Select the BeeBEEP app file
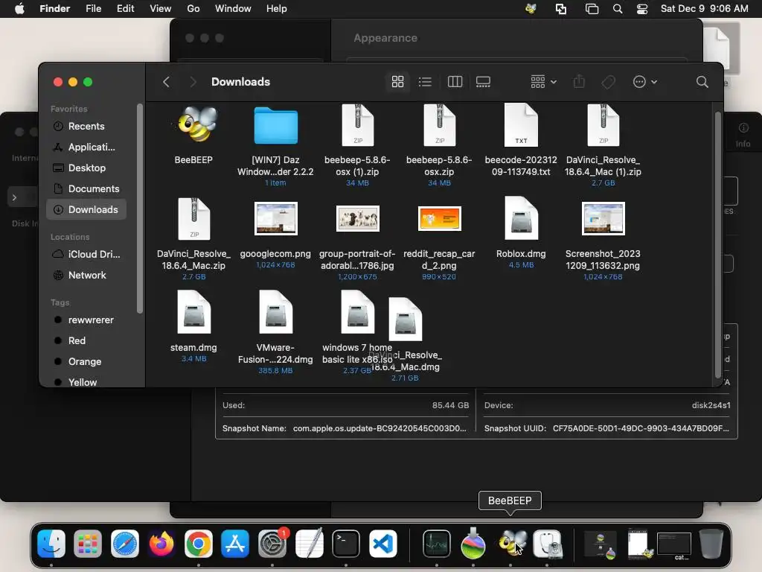Viewport: 762px width, 572px height. (x=194, y=125)
